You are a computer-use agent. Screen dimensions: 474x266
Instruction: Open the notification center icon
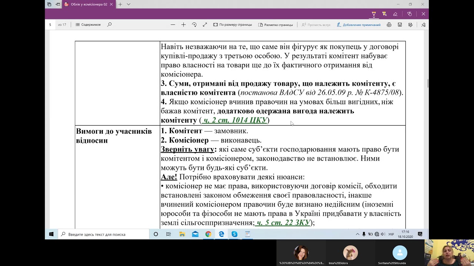pos(420,234)
